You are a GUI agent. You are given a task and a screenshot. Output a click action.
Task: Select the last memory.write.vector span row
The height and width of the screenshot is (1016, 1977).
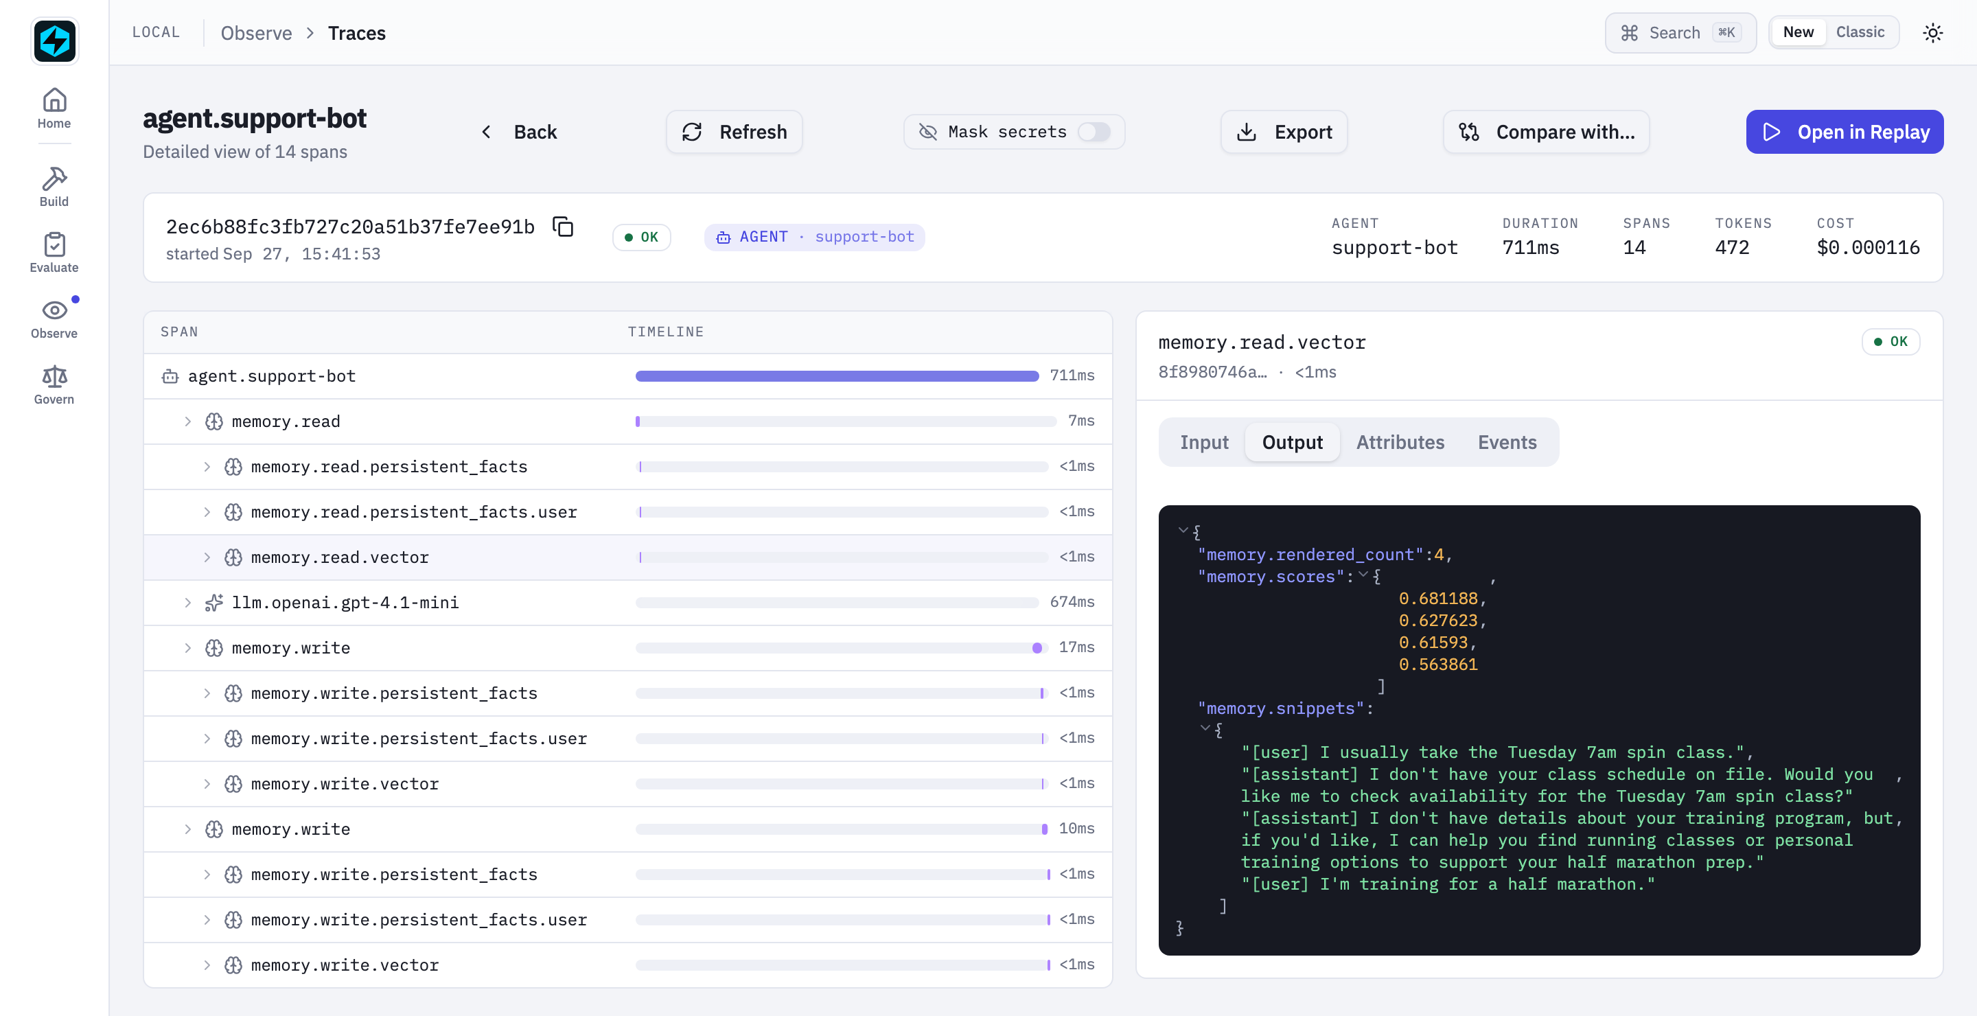pyautogui.click(x=627, y=965)
